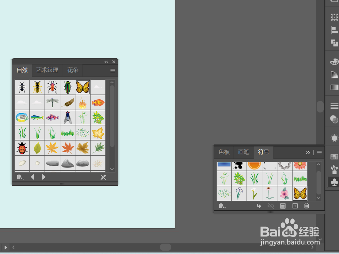Image resolution: width=339 pixels, height=254 pixels.
Task: Load previous symbol library
Action: coord(32,177)
